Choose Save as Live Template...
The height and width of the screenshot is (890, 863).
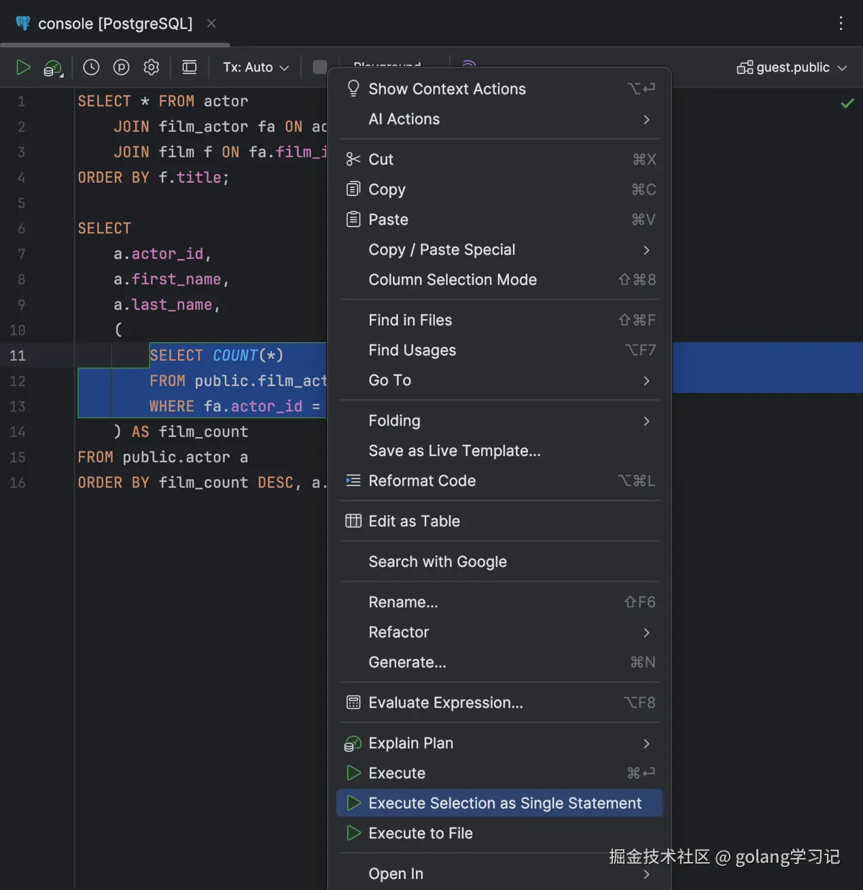point(499,451)
